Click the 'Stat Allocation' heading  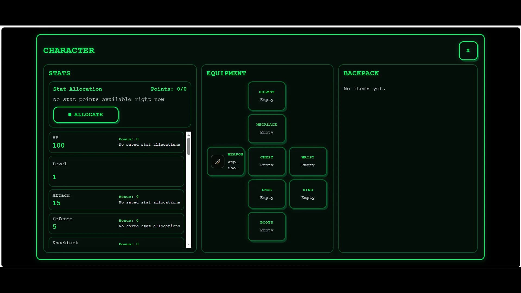tap(78, 89)
